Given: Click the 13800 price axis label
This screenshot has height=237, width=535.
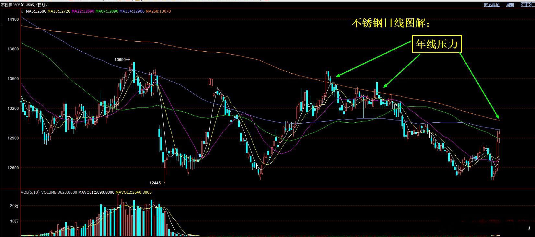Looking at the screenshot, I should (13, 49).
